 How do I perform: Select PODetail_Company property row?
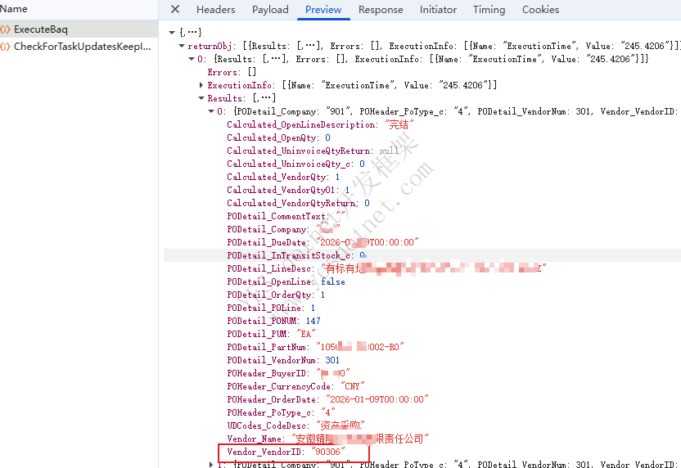[283, 229]
